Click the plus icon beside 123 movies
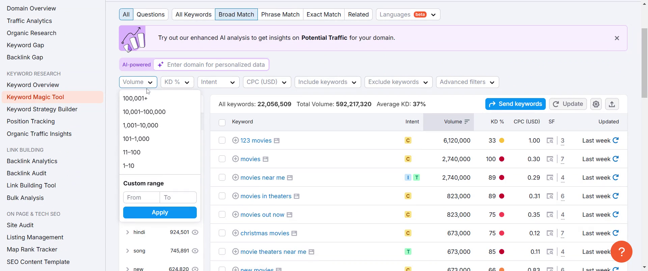This screenshot has height=271, width=648. [236, 140]
